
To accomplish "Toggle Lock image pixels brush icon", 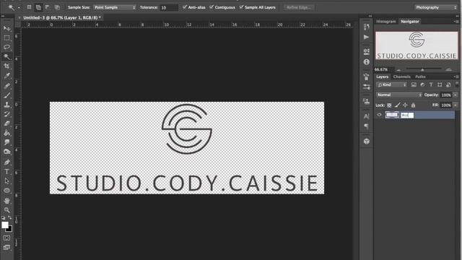I will tap(397, 105).
